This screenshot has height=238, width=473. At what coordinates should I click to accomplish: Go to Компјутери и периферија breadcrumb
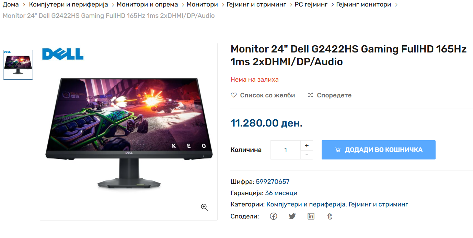click(x=69, y=4)
